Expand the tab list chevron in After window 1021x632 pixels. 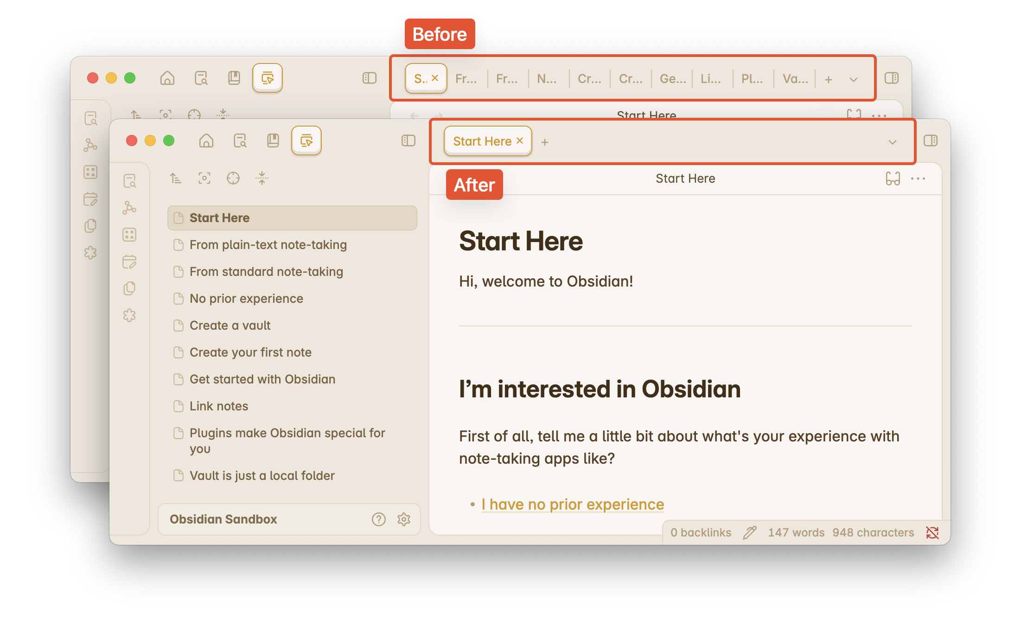[x=893, y=142]
